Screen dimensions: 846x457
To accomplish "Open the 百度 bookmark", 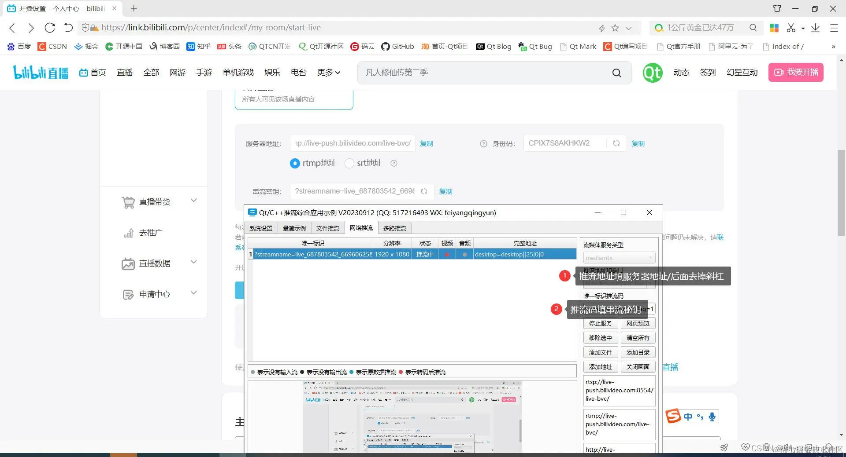I will pyautogui.click(x=19, y=46).
